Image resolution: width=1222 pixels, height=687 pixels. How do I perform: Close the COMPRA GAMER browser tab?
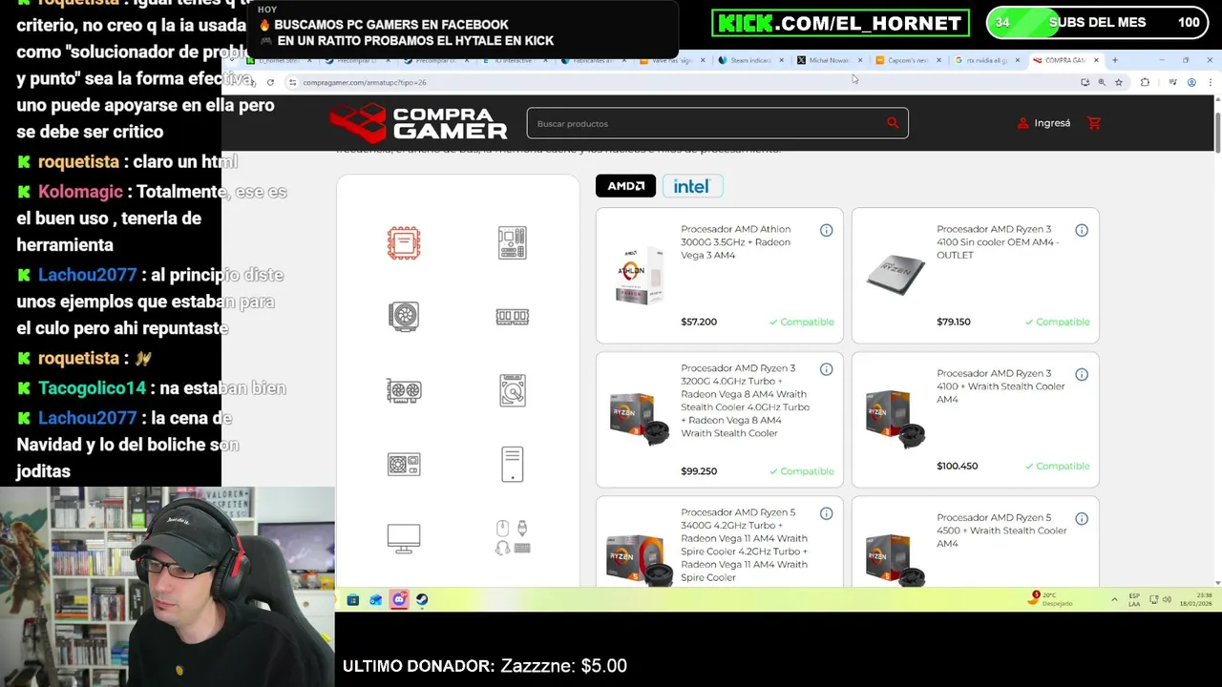[x=1096, y=60]
